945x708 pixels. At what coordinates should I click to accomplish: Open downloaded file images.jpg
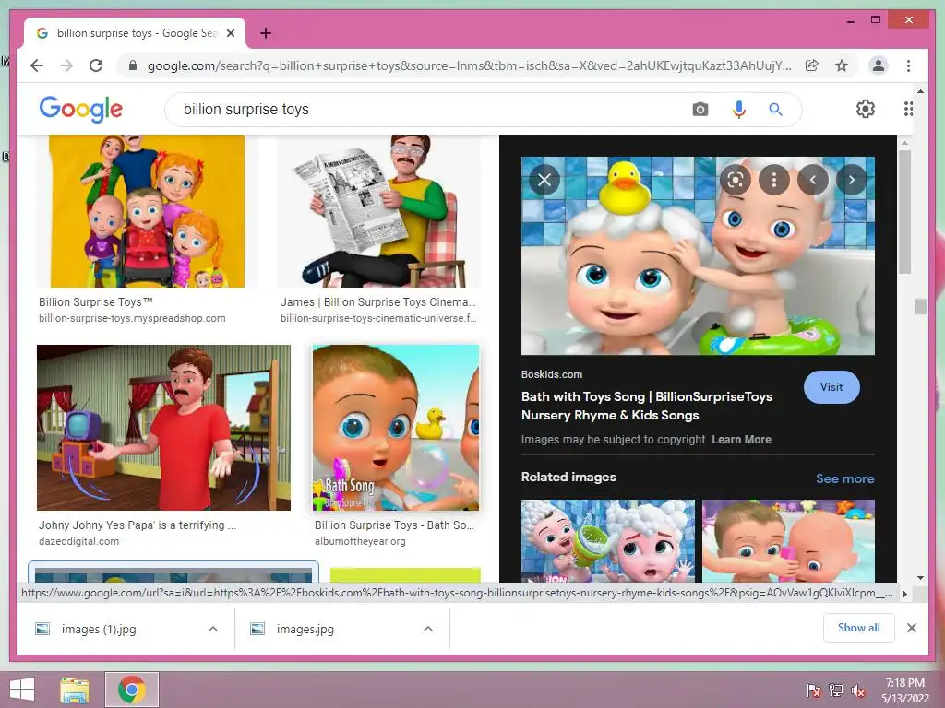click(x=305, y=629)
